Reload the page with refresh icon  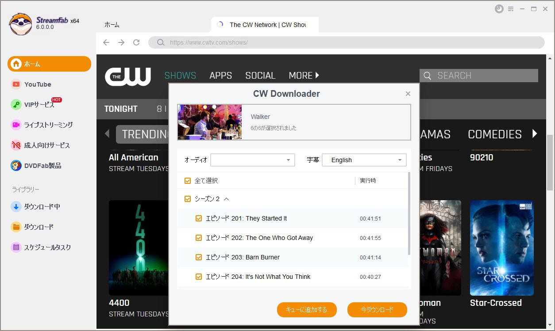pos(136,42)
